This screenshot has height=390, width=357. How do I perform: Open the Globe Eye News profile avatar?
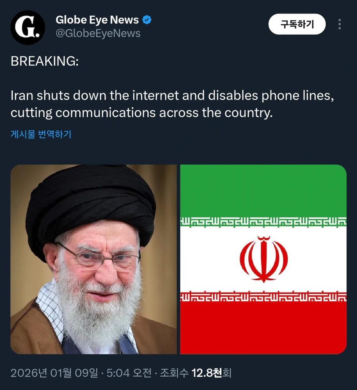coord(27,27)
